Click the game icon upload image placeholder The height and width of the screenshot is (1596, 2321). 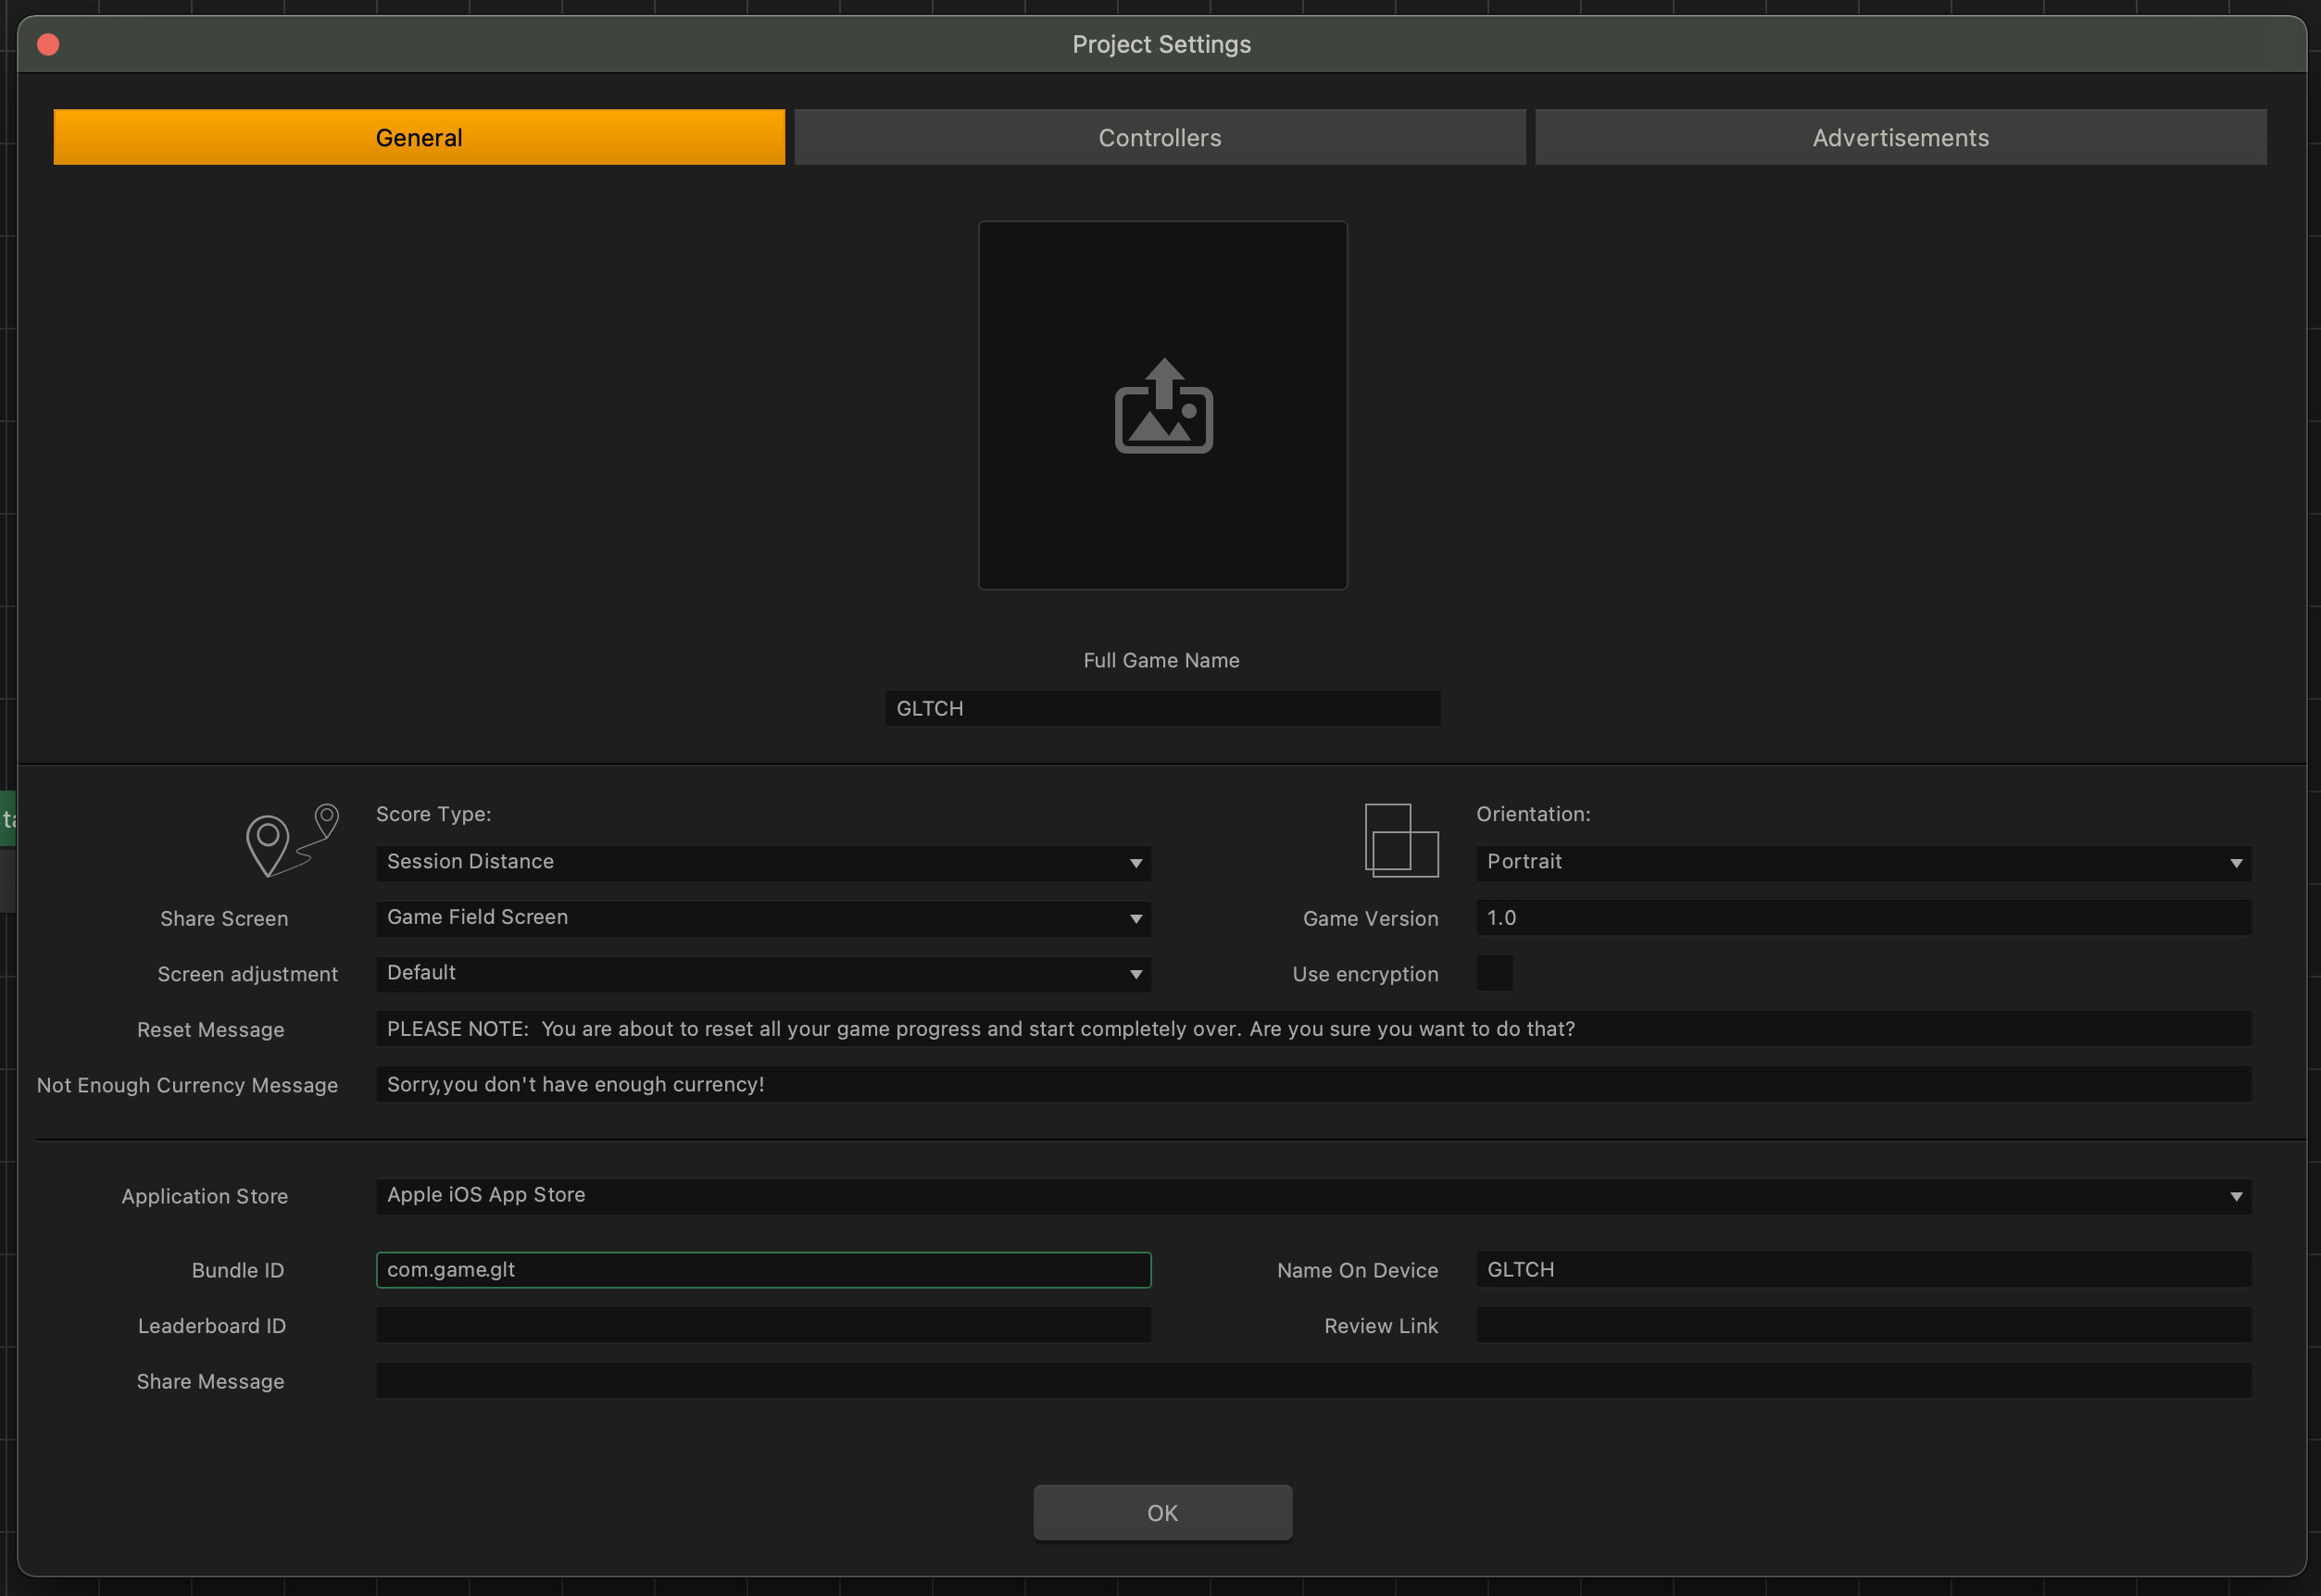click(x=1162, y=405)
